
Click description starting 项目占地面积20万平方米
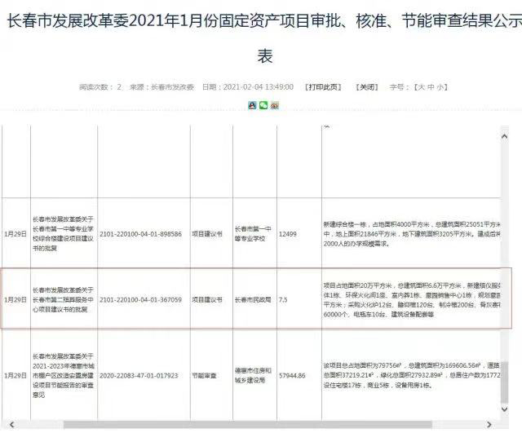[x=412, y=300]
